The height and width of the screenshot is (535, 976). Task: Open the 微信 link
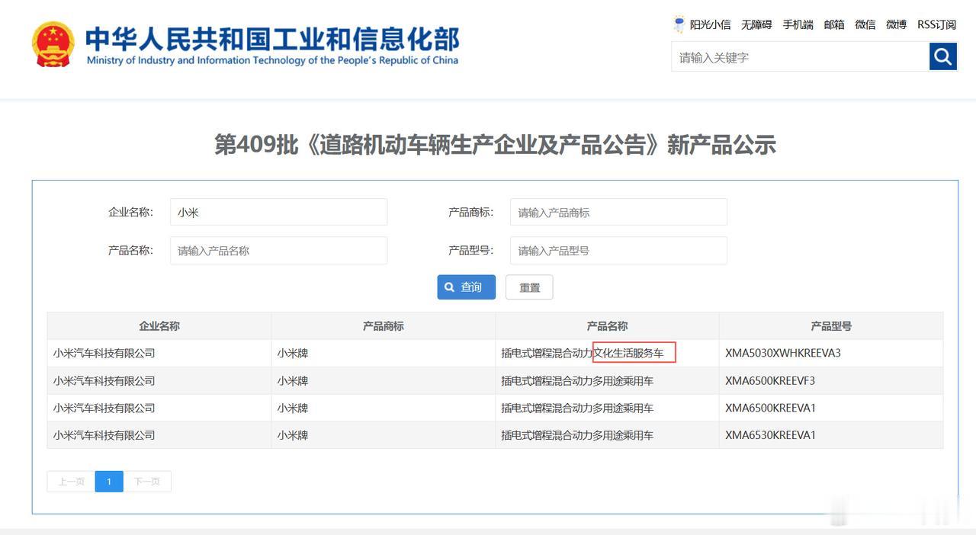coord(865,24)
